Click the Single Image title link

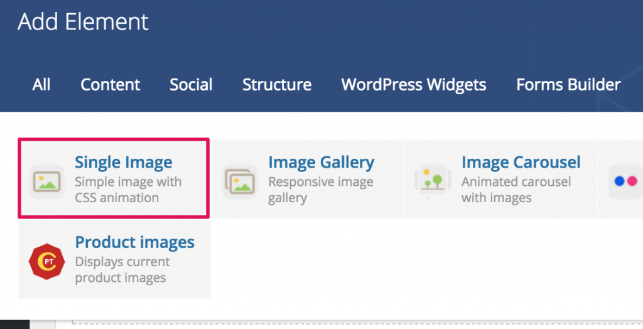(124, 163)
